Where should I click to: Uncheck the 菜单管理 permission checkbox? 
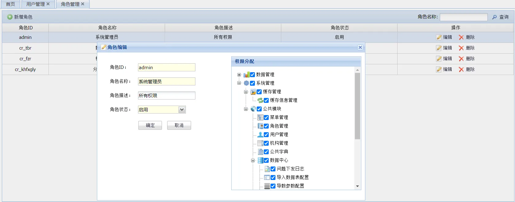266,118
